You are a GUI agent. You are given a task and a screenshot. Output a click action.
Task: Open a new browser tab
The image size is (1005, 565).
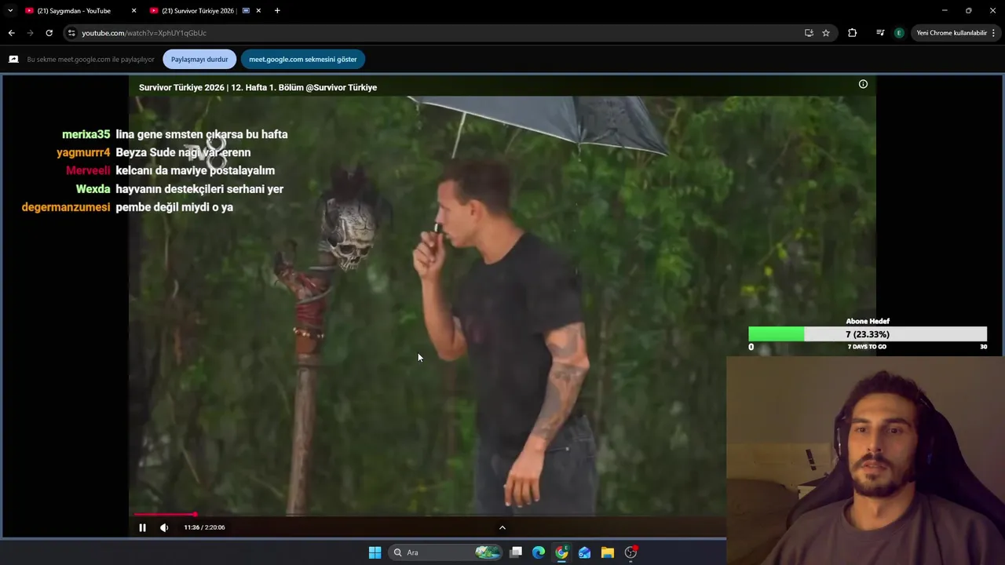coord(277,11)
